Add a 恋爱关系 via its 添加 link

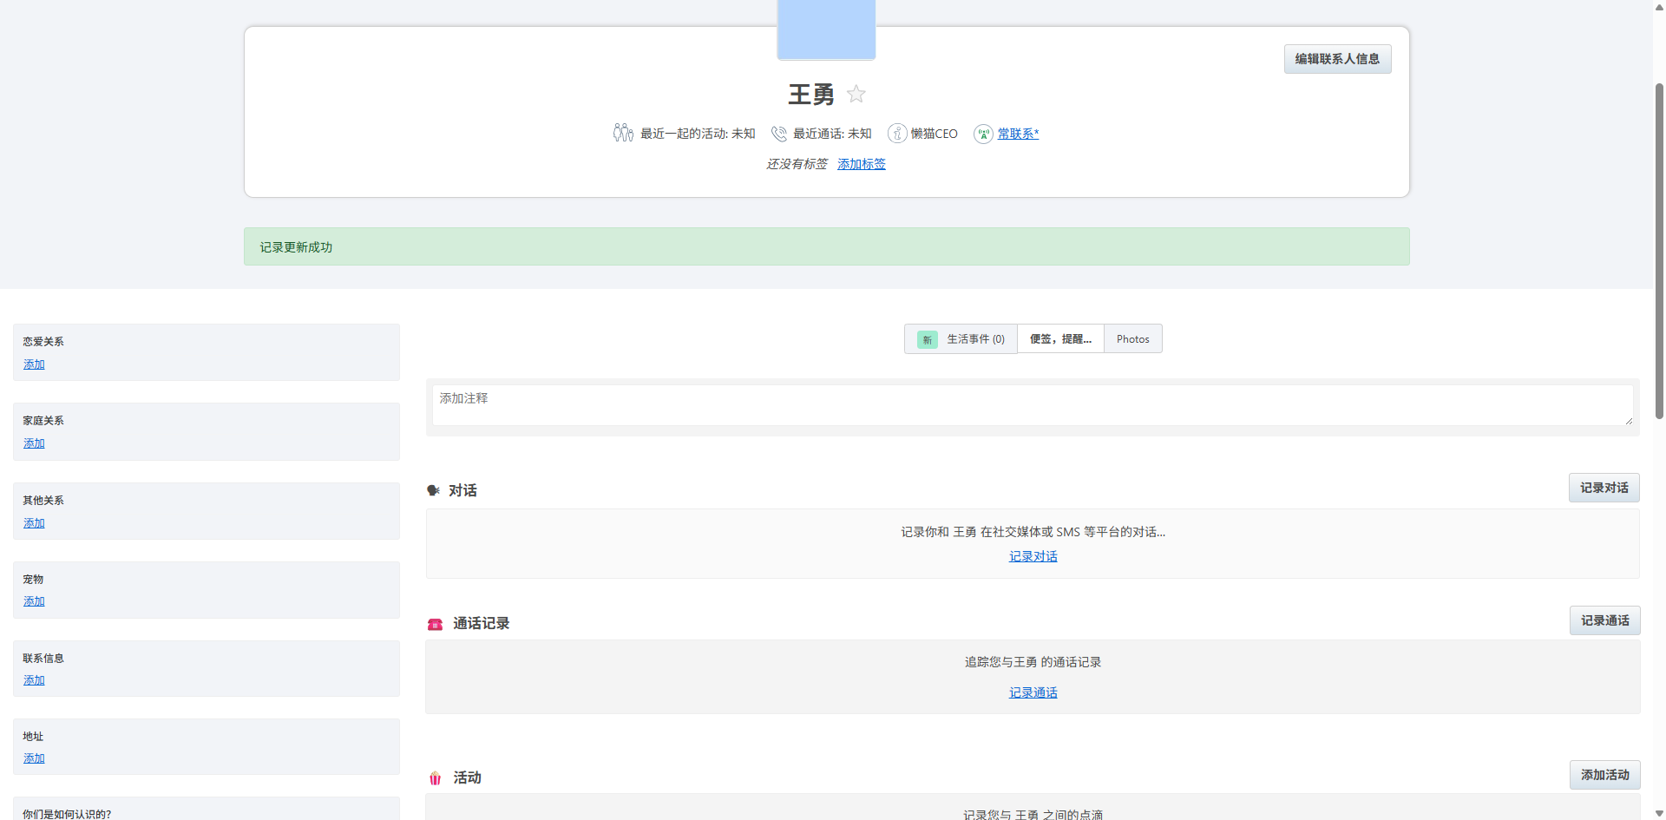(x=34, y=364)
